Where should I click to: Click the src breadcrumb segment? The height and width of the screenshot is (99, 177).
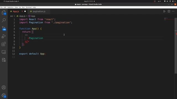pos(12,16)
